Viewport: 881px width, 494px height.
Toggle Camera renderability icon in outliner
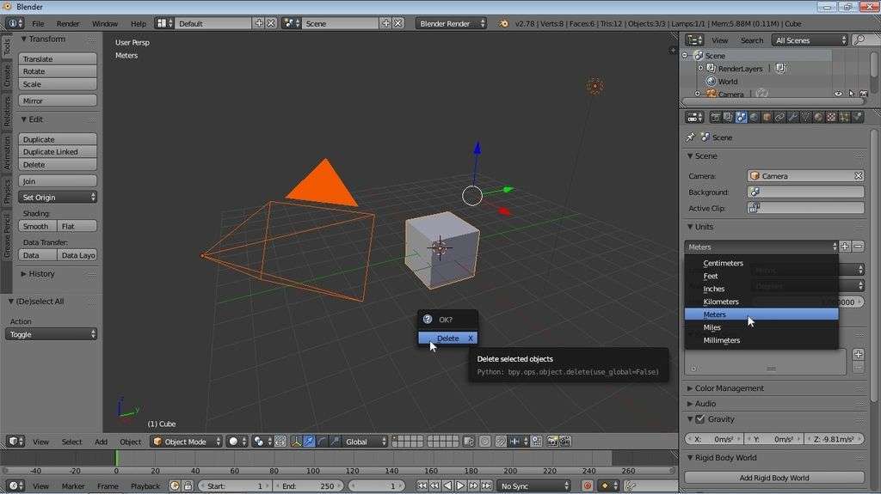pos(863,95)
